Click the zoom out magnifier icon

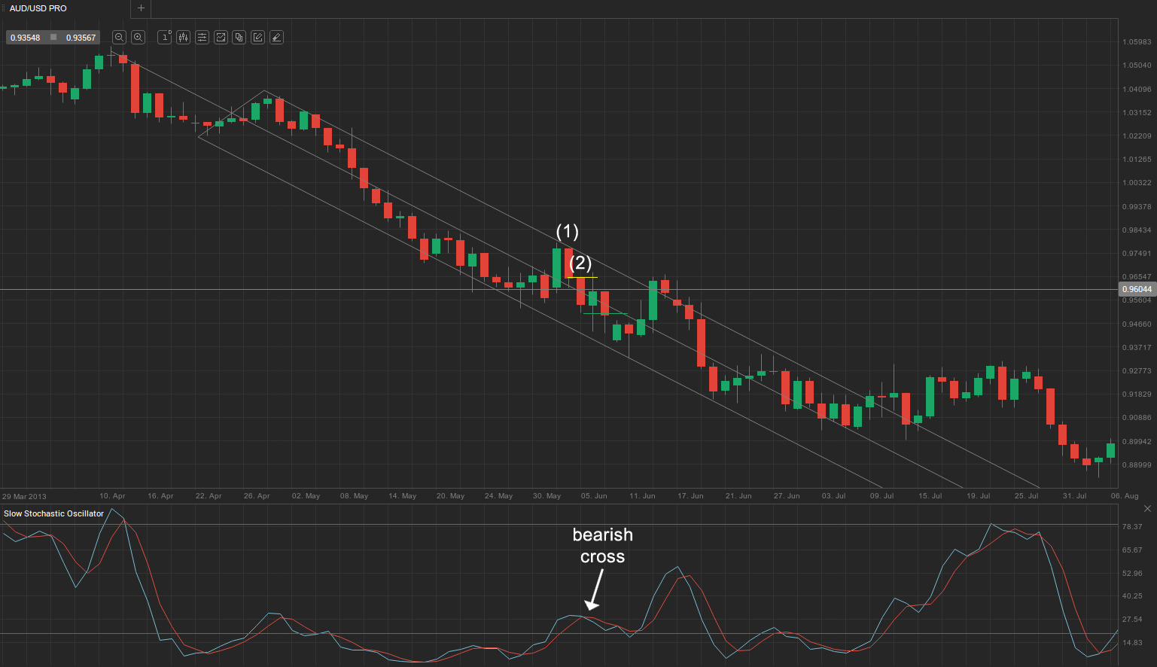[x=119, y=37]
